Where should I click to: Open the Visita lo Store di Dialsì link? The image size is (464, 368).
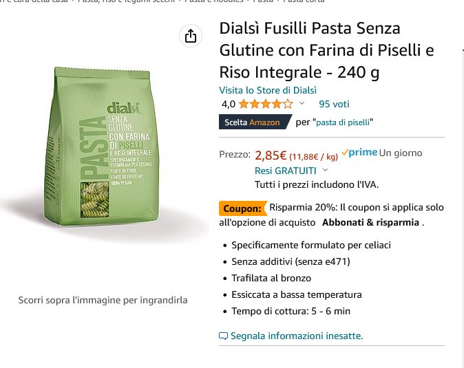coord(268,90)
